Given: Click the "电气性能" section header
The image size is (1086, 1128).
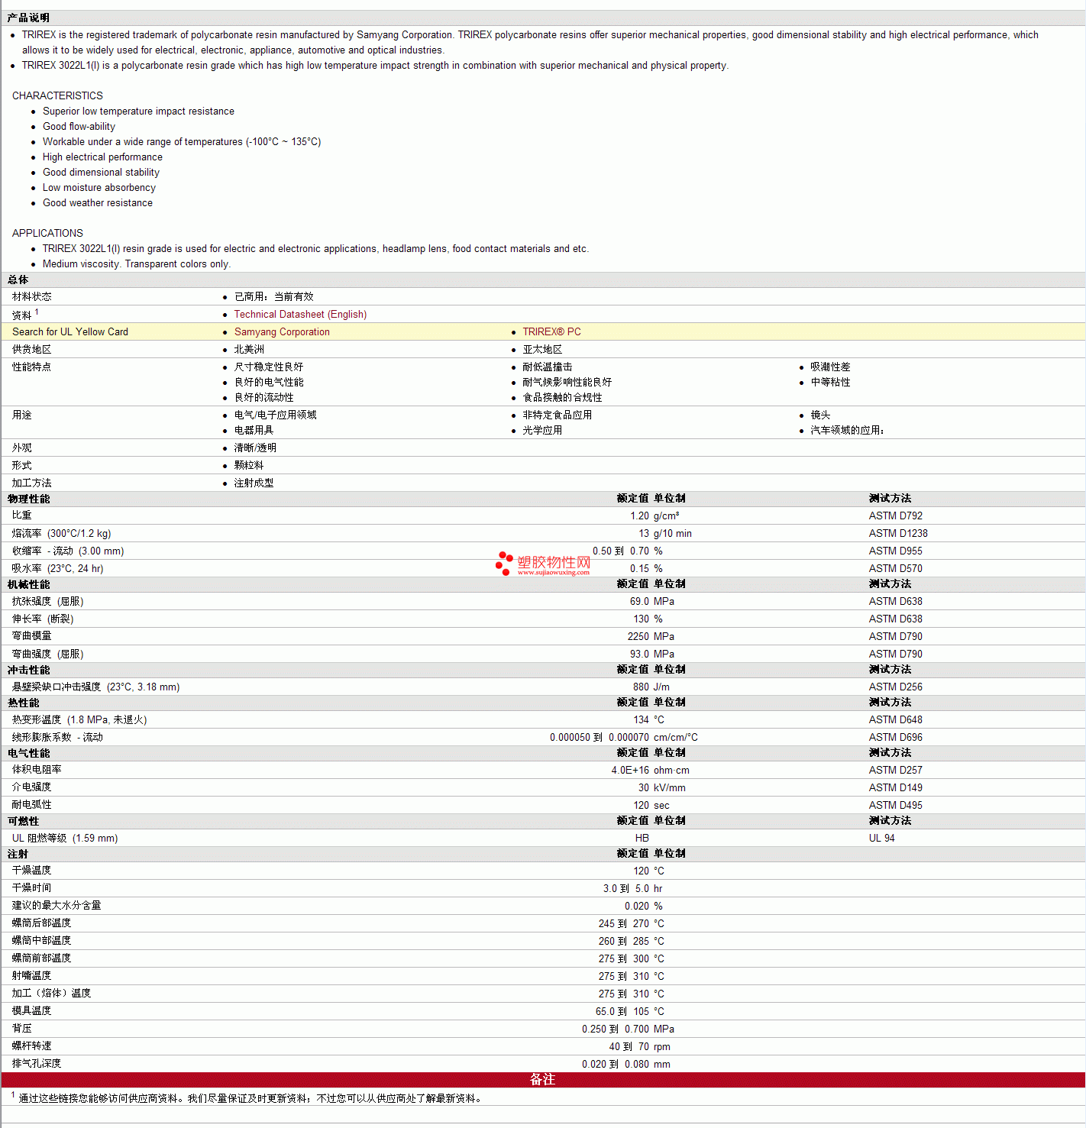Looking at the screenshot, I should (x=28, y=754).
